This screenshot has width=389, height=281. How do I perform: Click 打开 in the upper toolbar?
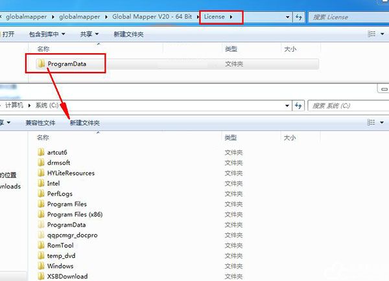[9, 34]
